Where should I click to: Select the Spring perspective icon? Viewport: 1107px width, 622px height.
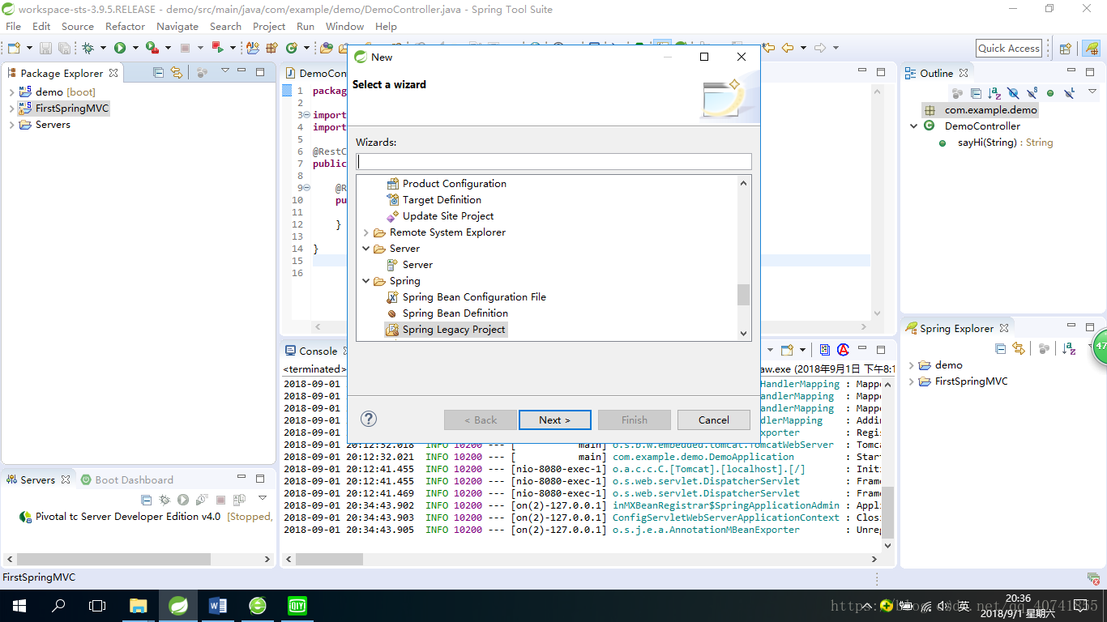(x=1091, y=49)
